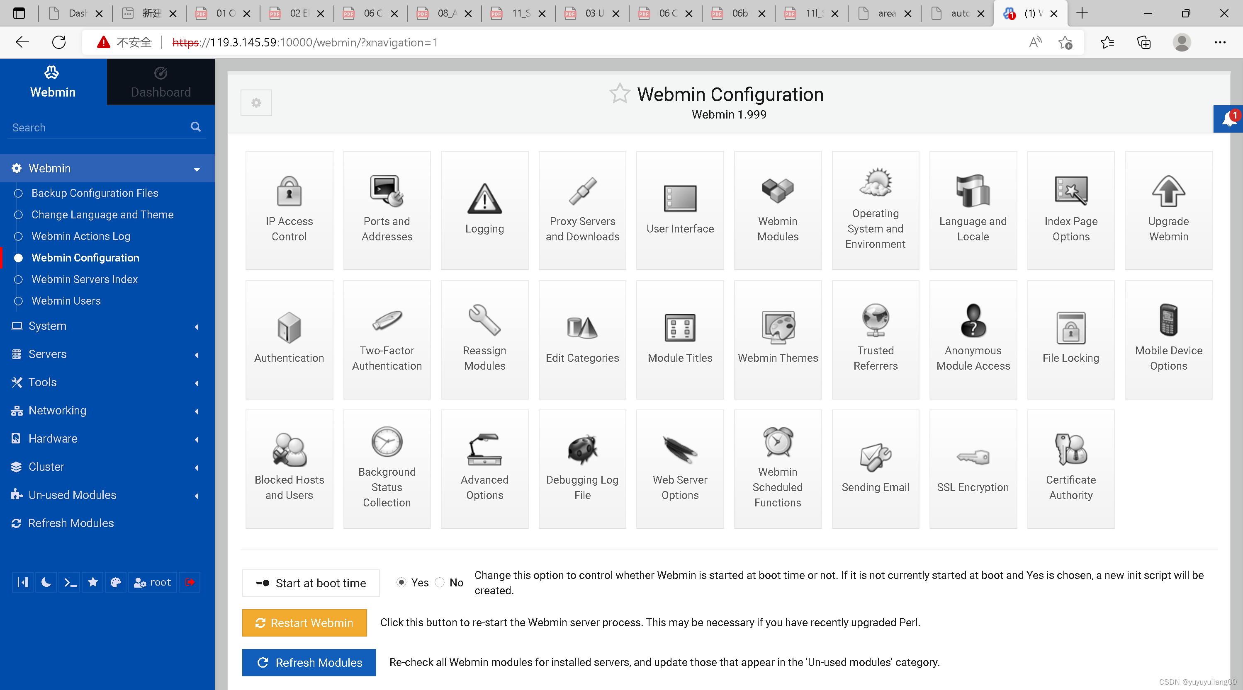Open the SSL Encryption settings

pyautogui.click(x=972, y=468)
